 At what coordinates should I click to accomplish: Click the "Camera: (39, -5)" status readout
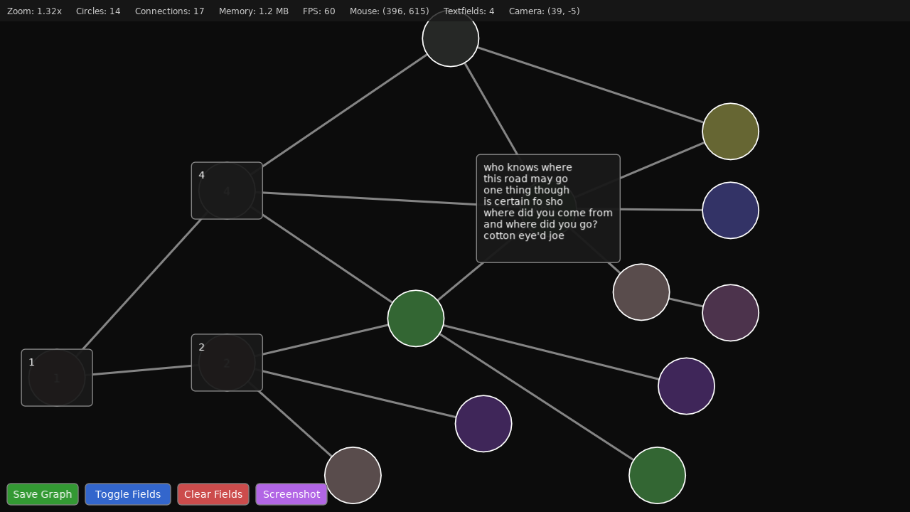pyautogui.click(x=545, y=11)
